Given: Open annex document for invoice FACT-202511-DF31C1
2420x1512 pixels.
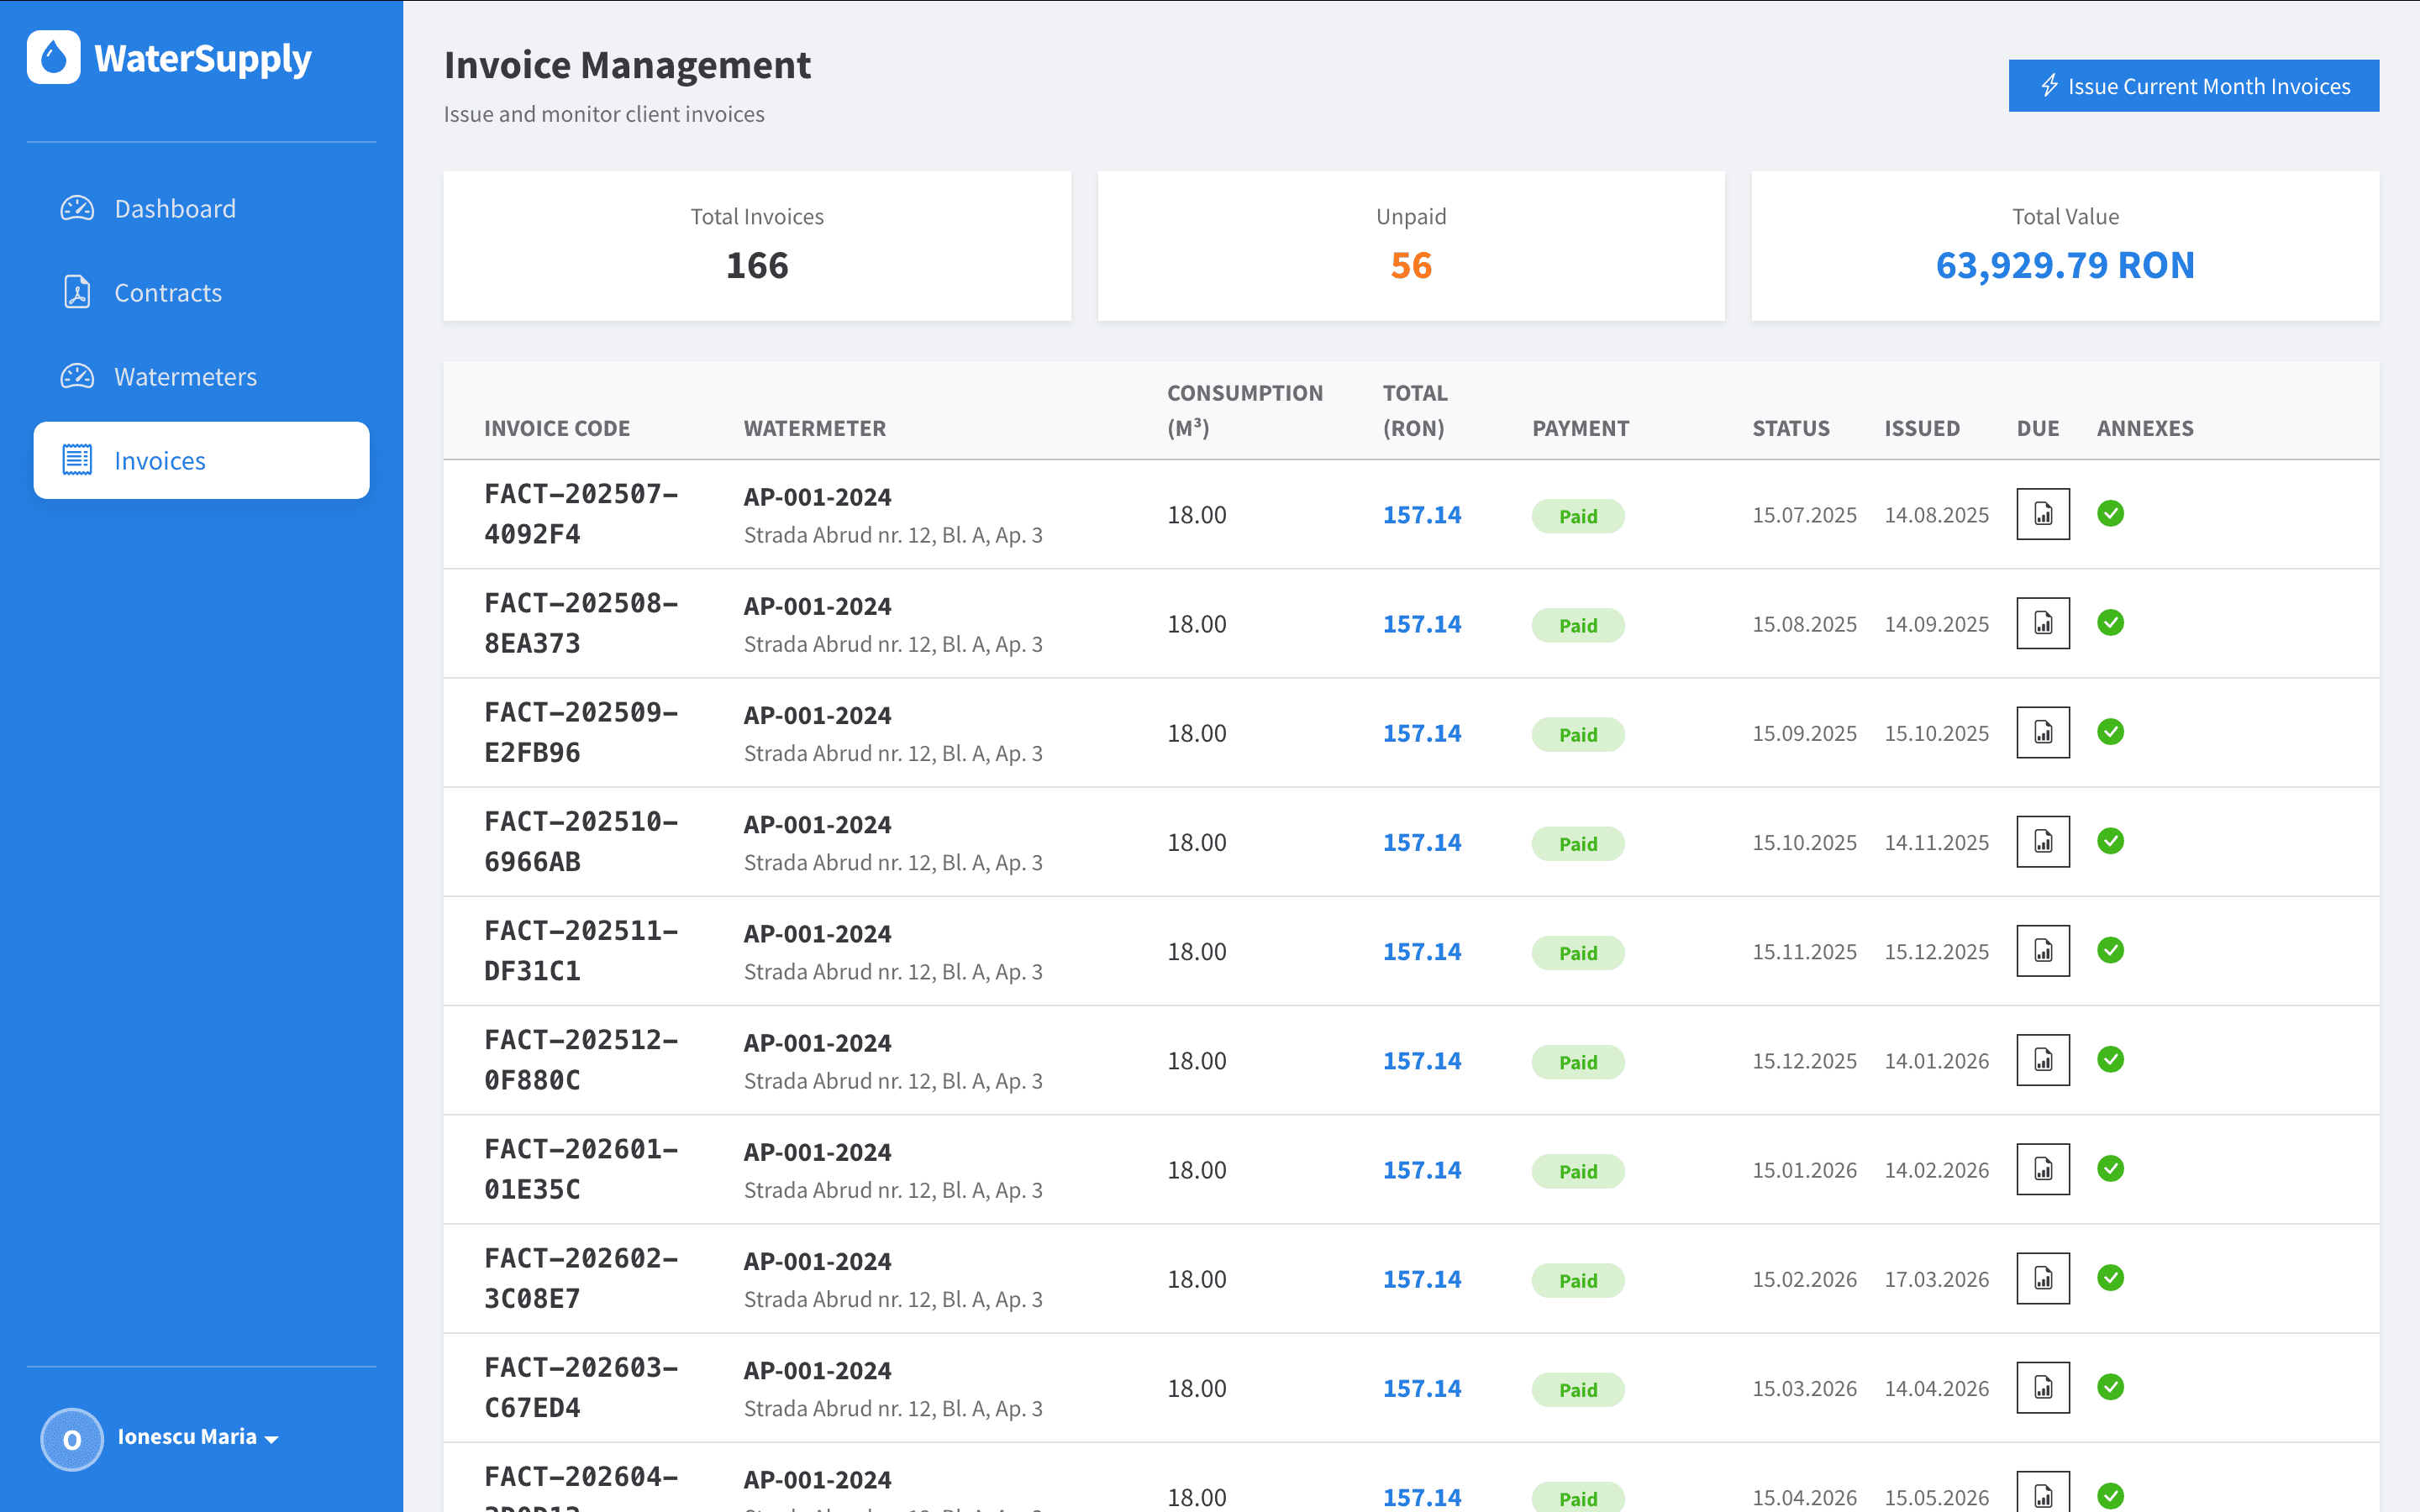Looking at the screenshot, I should (x=2043, y=950).
